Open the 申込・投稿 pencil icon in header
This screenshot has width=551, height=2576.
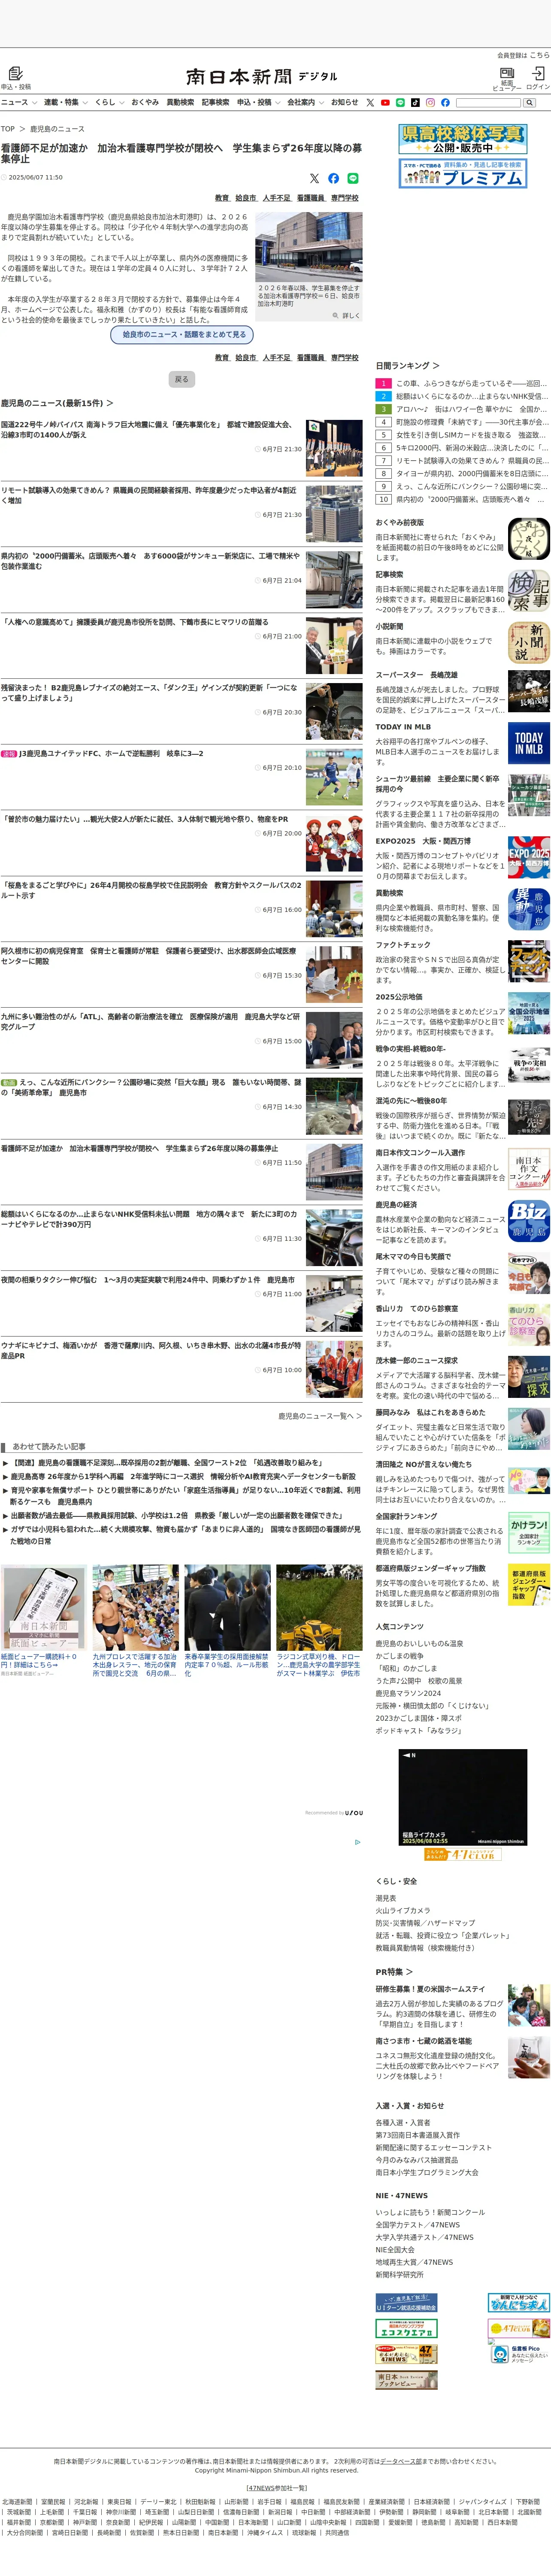pos(15,74)
